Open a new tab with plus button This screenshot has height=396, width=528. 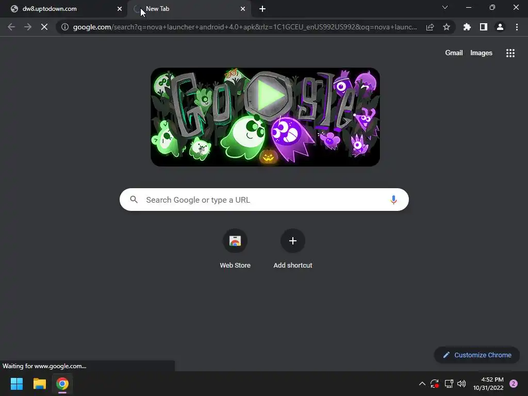pyautogui.click(x=262, y=9)
